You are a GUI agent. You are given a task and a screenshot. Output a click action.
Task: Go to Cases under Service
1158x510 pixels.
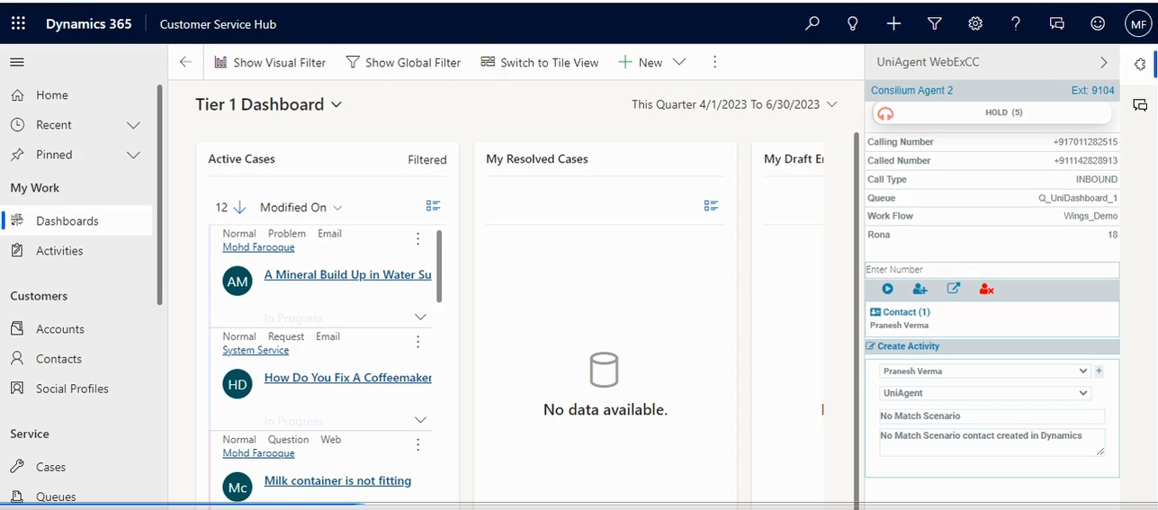tap(50, 467)
